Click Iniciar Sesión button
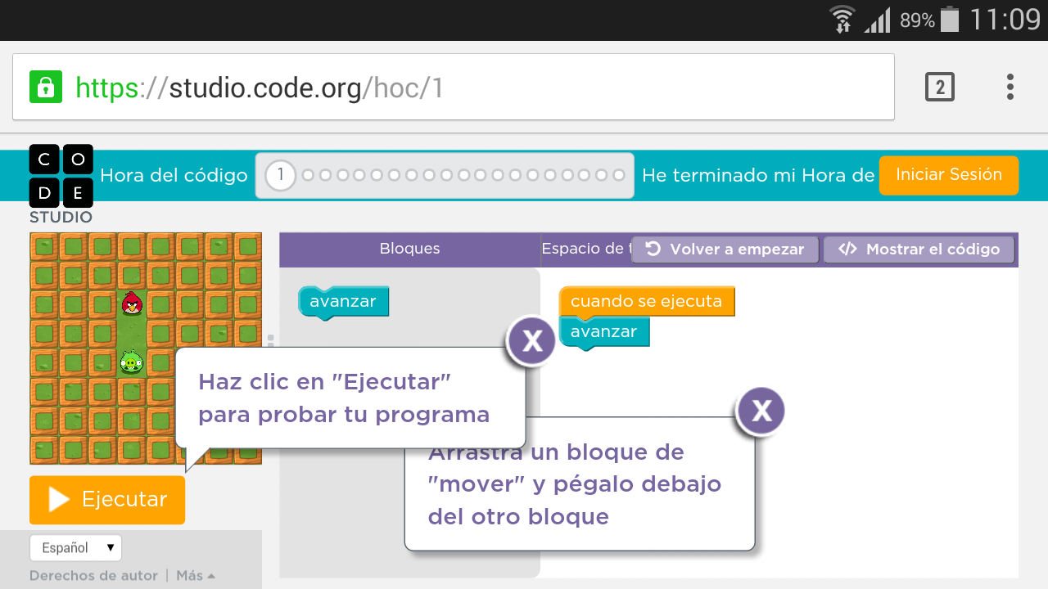The width and height of the screenshot is (1048, 589). pyautogui.click(x=948, y=175)
